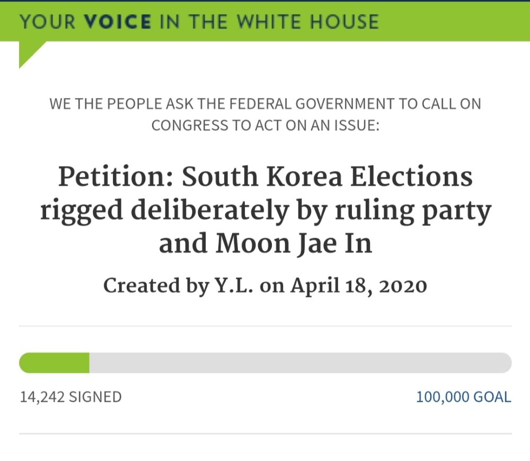The width and height of the screenshot is (530, 461).
Task: Click 'and Moon Jae In' title line
Action: (x=265, y=244)
